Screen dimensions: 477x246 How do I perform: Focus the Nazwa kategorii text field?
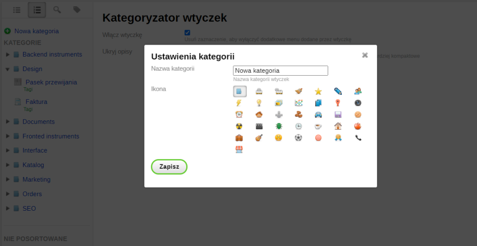[x=280, y=71]
